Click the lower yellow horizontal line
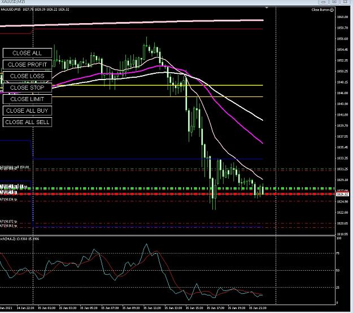353x313 pixels. (158, 96)
